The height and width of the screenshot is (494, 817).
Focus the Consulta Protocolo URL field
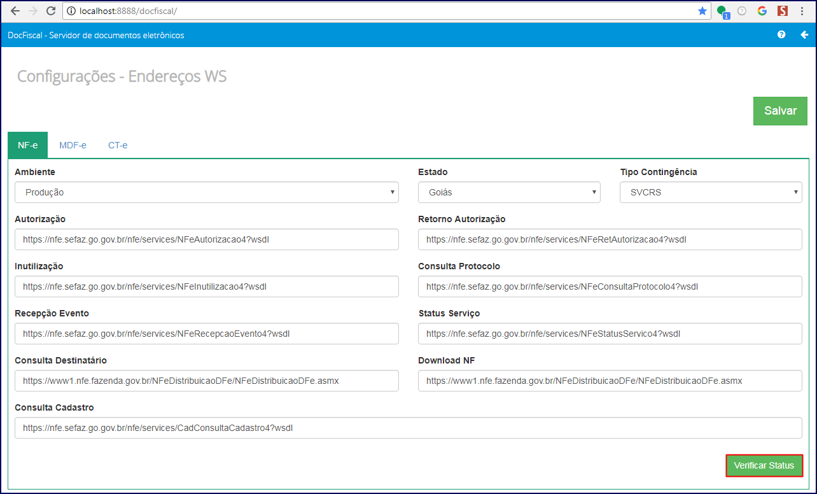coord(610,286)
